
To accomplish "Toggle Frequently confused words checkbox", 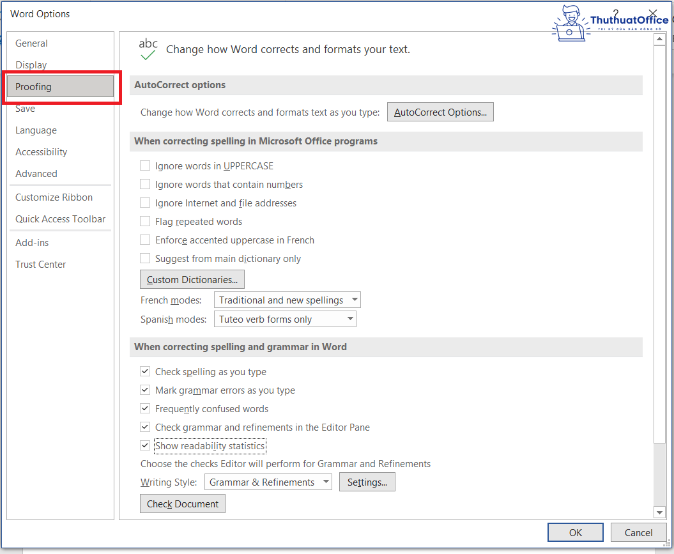I will (x=145, y=408).
